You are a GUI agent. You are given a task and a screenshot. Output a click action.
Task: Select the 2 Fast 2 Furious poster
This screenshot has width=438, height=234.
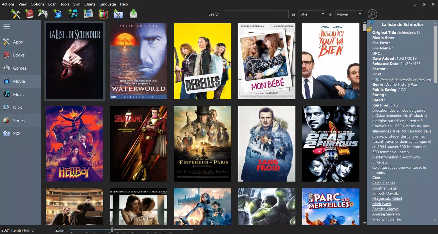click(331, 144)
